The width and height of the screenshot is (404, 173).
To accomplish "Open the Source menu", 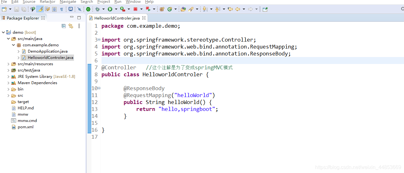I will (29, 2).
